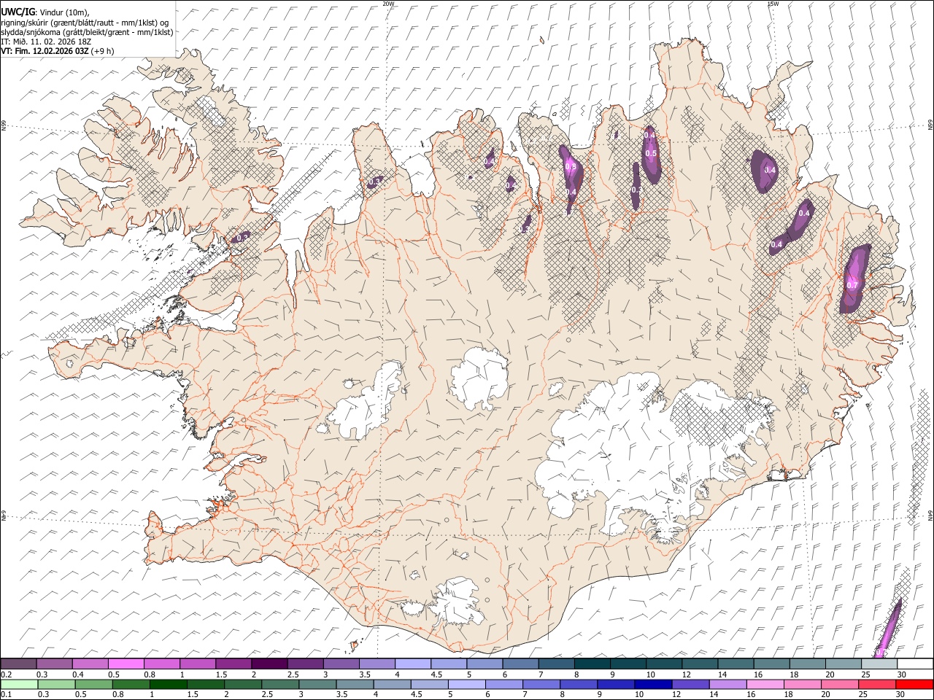This screenshot has width=934, height=700.
Task: Click the snow scale swatch labeled 0.3
Action: pos(54,664)
